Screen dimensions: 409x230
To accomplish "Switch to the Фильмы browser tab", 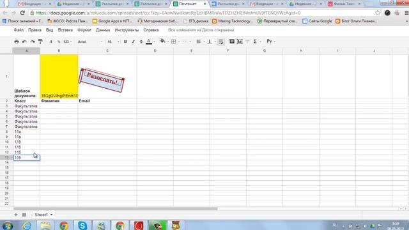I will pyautogui.click(x=344, y=4).
